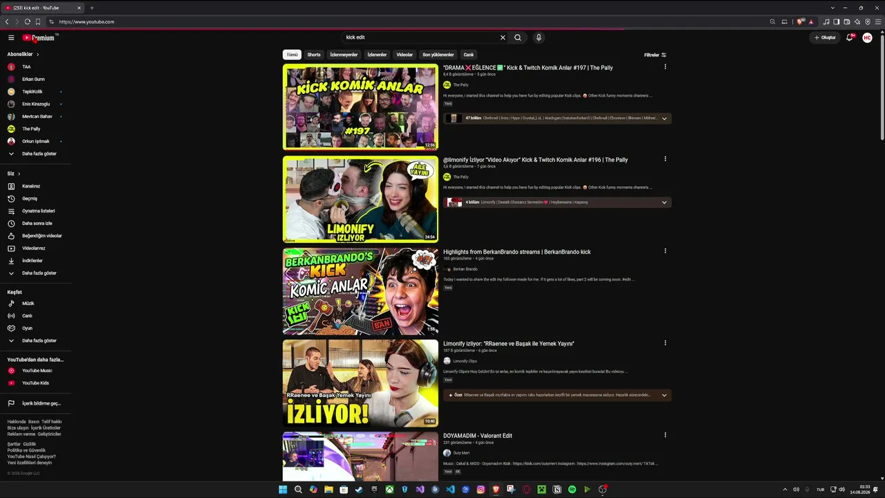Open Visual Studio Code from taskbar

(x=450, y=490)
